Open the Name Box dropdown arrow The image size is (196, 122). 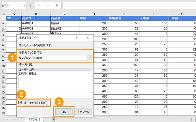point(24,5)
